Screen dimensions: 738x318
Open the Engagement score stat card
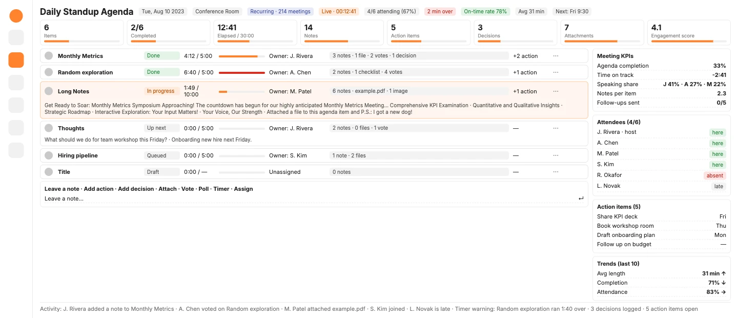click(x=689, y=33)
